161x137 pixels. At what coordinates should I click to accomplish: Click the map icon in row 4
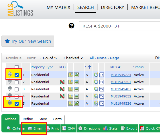(x=71, y=96)
